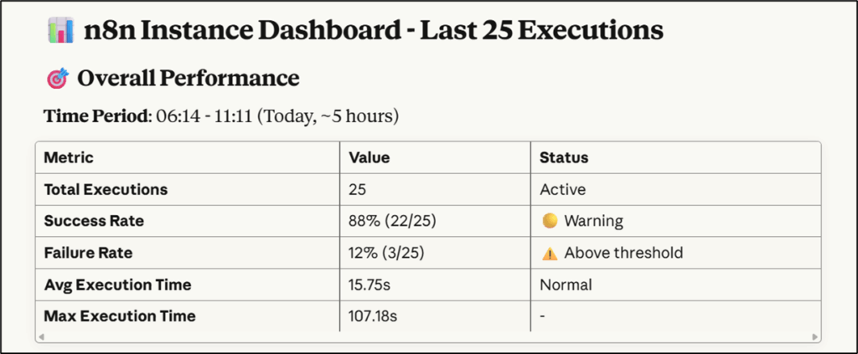
Task: Click the warning triangle beside Above threshold
Action: click(x=550, y=253)
